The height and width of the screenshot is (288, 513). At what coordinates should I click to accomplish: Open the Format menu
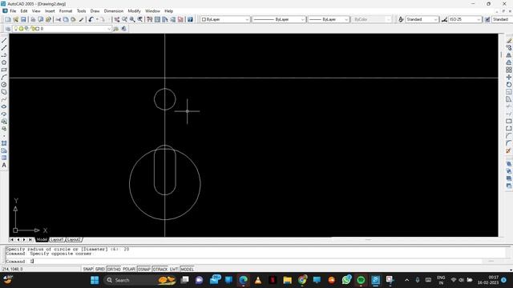tap(66, 11)
